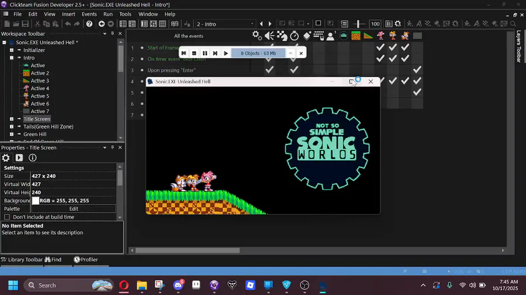Pause the running application preview
The height and width of the screenshot is (295, 526).
click(205, 53)
